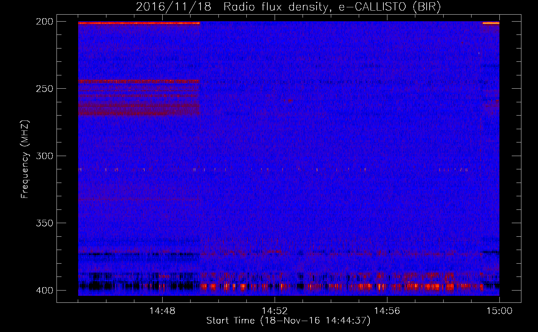Click the 14:48 time tick label
Viewport: 538px width, 332px height.
point(162,311)
